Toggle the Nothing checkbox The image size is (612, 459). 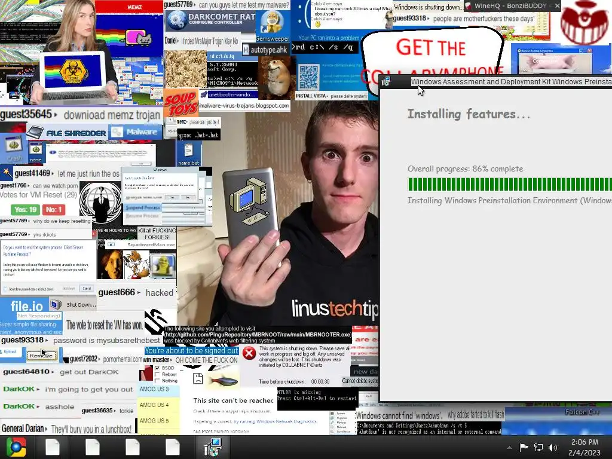[x=157, y=381]
